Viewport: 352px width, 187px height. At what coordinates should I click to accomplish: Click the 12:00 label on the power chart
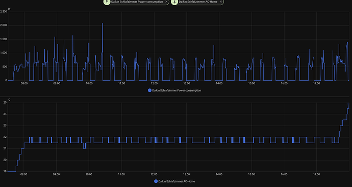(154, 83)
